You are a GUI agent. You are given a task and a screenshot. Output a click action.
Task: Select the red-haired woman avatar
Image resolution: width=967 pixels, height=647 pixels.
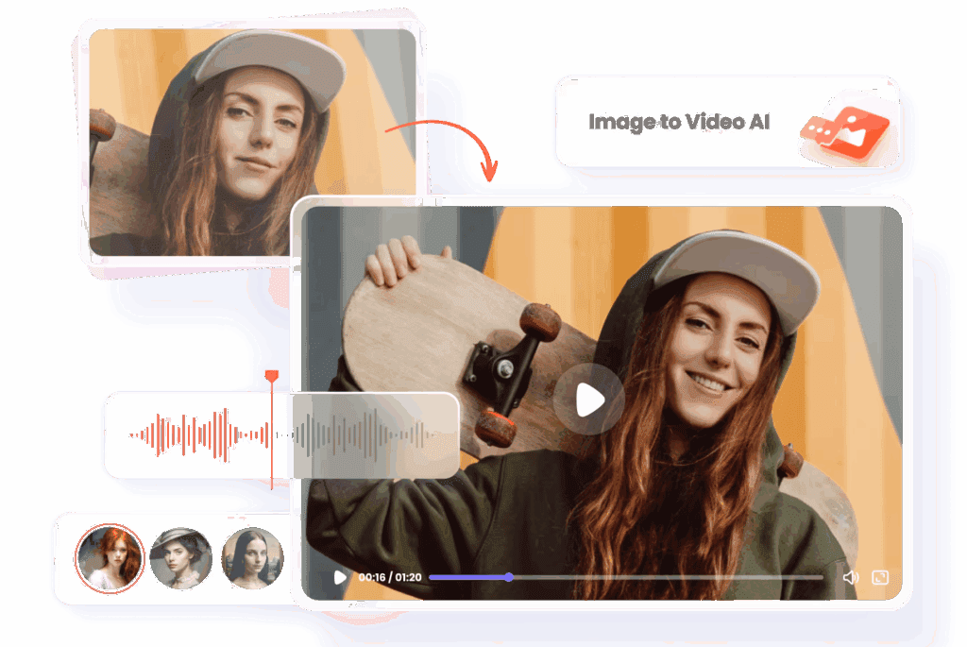click(x=110, y=558)
